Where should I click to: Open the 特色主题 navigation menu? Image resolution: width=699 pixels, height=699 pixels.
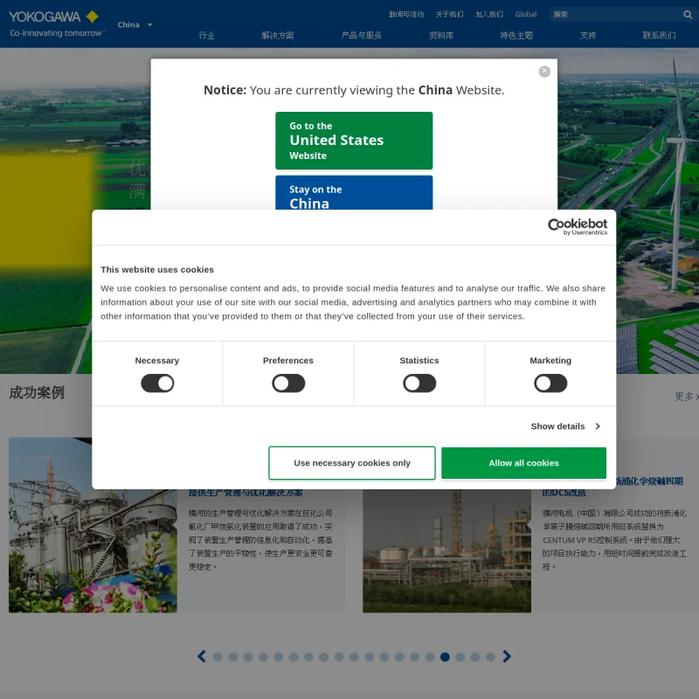(x=516, y=36)
